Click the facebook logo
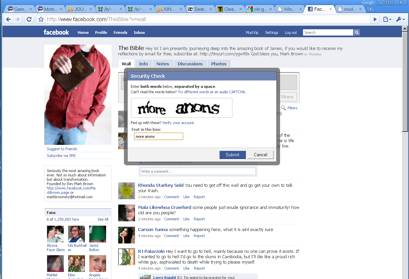This screenshot has height=279, width=409. 56,32
